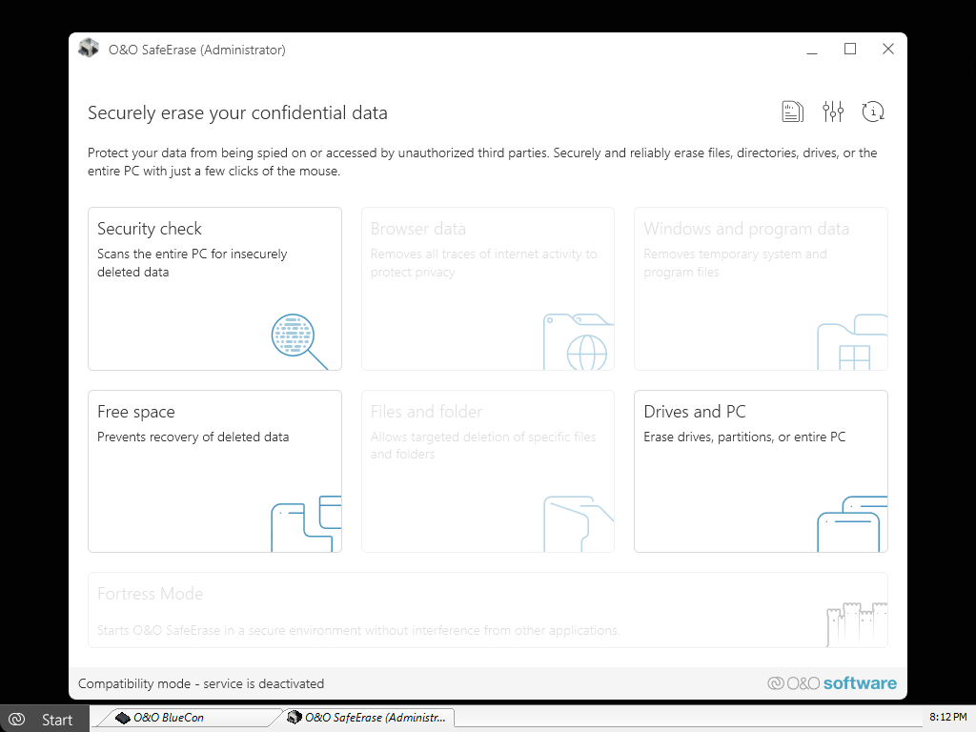Open the reports document icon
976x732 pixels.
792,112
